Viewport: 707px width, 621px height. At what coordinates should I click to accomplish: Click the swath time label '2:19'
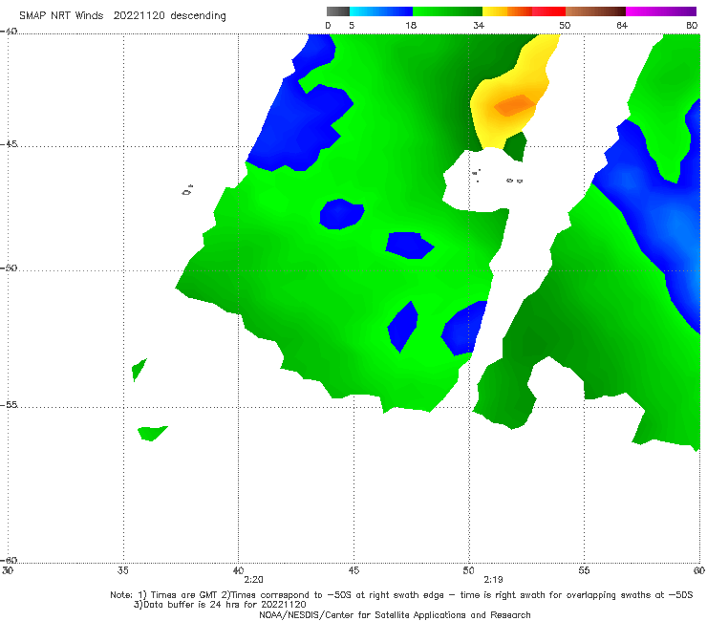pos(493,580)
